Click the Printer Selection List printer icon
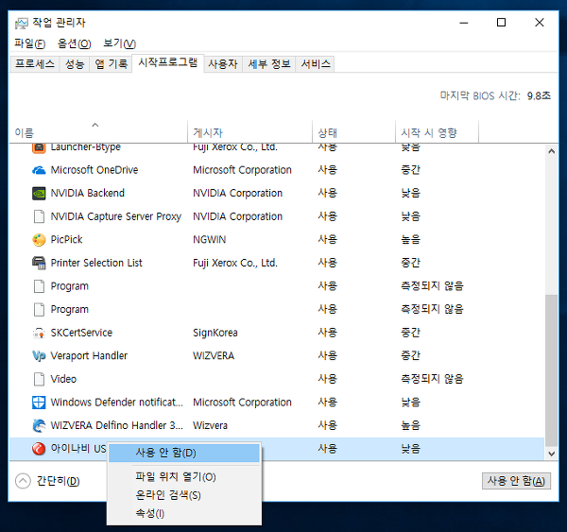Viewport: 567px width, 532px height. pos(39,263)
